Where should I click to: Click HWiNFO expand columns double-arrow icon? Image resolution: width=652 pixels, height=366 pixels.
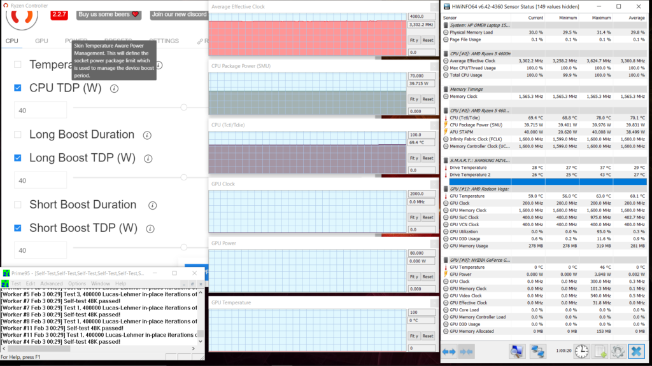(x=449, y=351)
